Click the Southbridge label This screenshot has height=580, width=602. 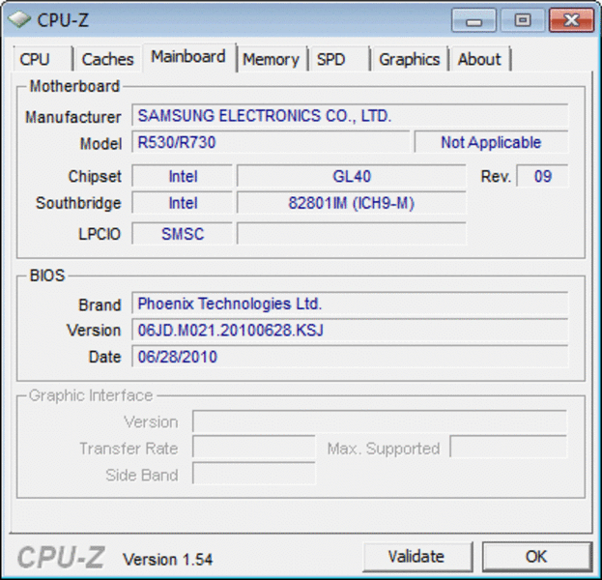[78, 203]
